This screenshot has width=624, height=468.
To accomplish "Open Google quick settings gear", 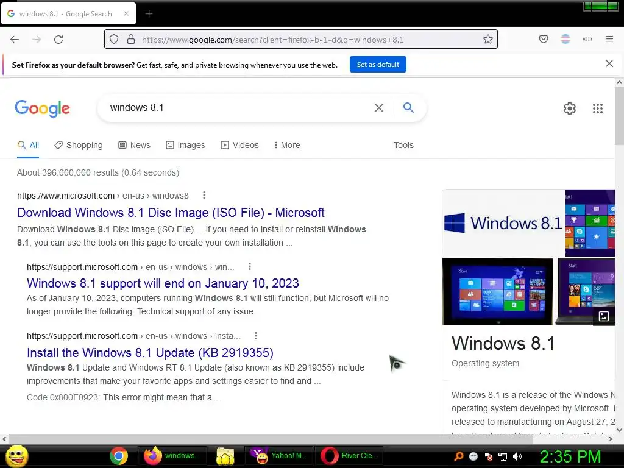I will click(570, 108).
